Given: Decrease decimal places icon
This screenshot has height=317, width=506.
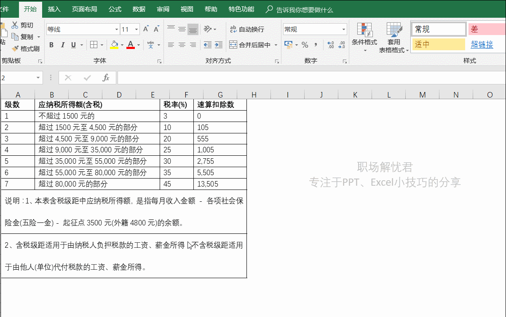Looking at the screenshot, I should click(x=342, y=45).
